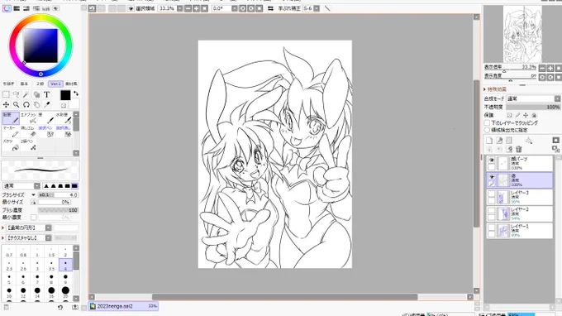
Task: Choose the バケツ bucket fill tool
Action: coord(11,145)
